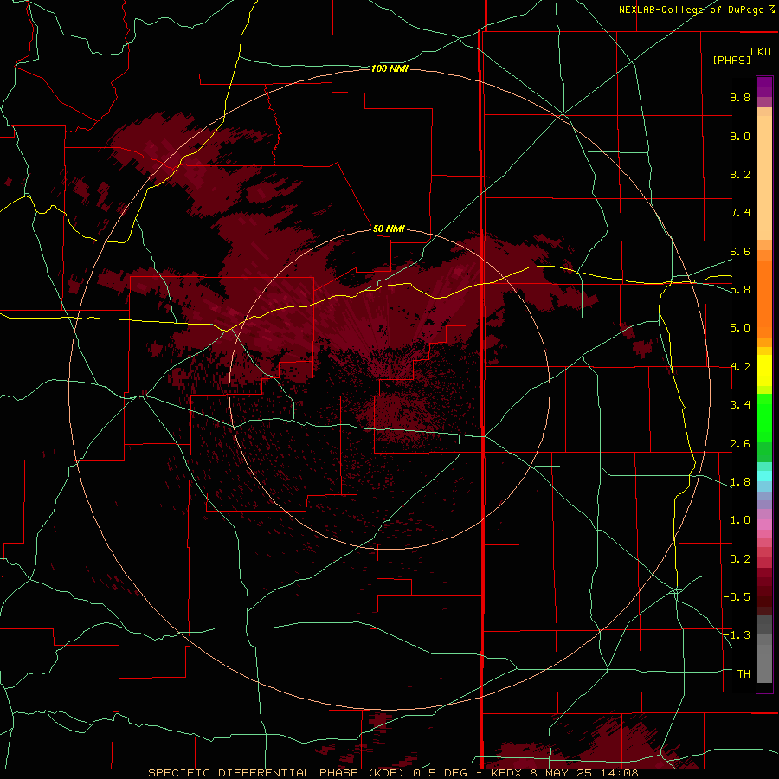Viewport: 779px width, 779px height.
Task: Click the KFDX 8 MAY 25 14:08 timestamp
Action: (565, 773)
